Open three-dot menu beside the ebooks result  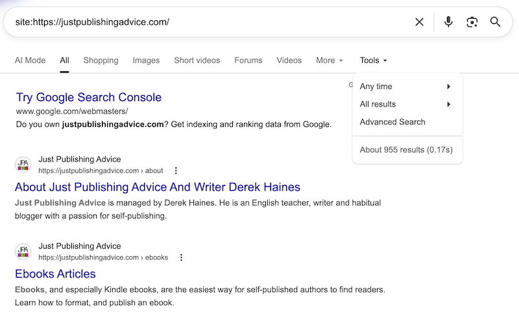181,257
